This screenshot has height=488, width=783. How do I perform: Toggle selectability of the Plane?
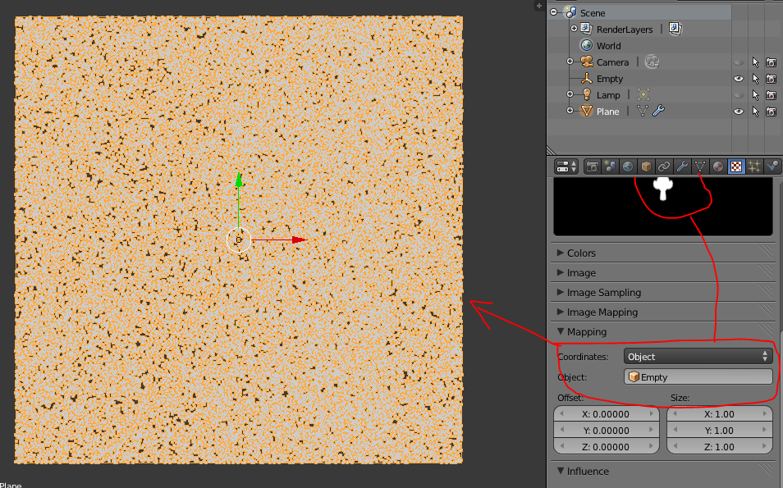pos(756,112)
